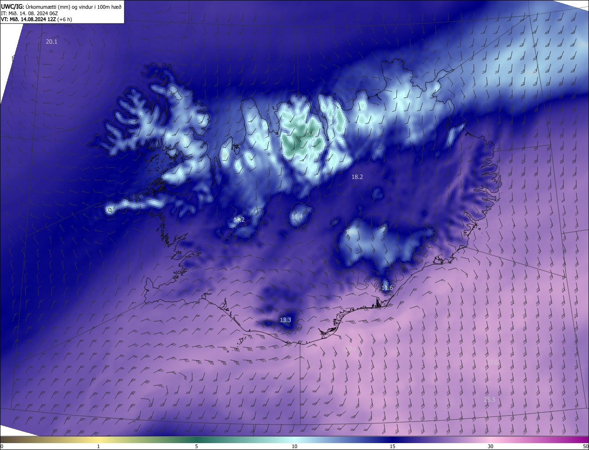Click the 11.6 value label on the map
The image size is (589, 450).
[x=387, y=288]
